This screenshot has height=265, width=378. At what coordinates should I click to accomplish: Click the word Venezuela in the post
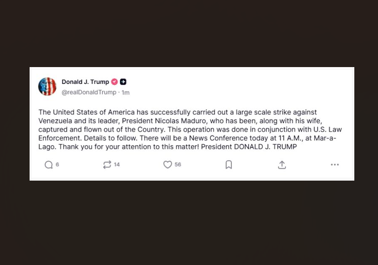(x=53, y=121)
